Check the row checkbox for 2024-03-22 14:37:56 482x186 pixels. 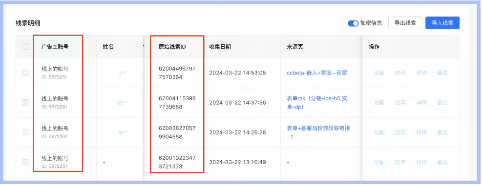[25, 103]
